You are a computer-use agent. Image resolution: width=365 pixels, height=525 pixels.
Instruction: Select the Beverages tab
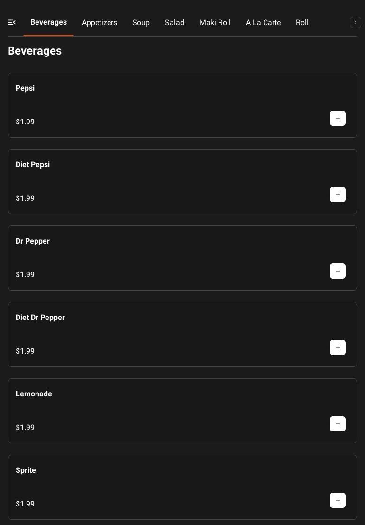tap(48, 22)
